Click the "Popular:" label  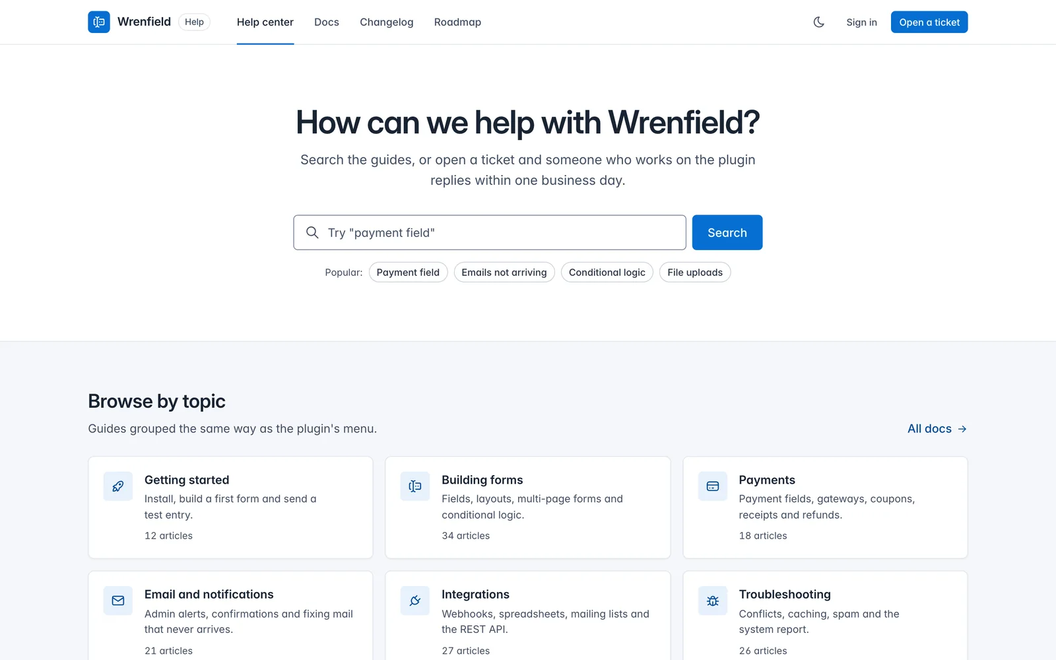344,272
